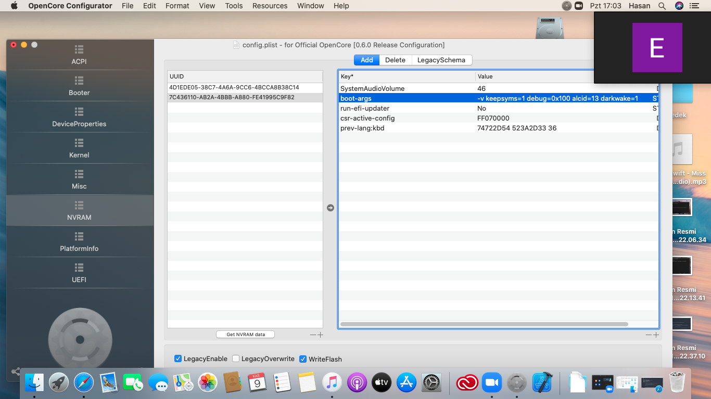Open the Misc sidebar section

pyautogui.click(x=79, y=180)
